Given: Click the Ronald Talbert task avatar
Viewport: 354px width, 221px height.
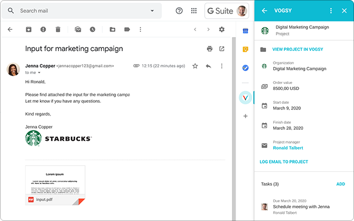Looking at the screenshot, I should click(x=264, y=207).
